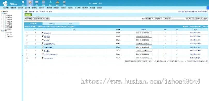The image size is (209, 101).
Task: Click the comment count link in row ID 8
Action: 177,33
